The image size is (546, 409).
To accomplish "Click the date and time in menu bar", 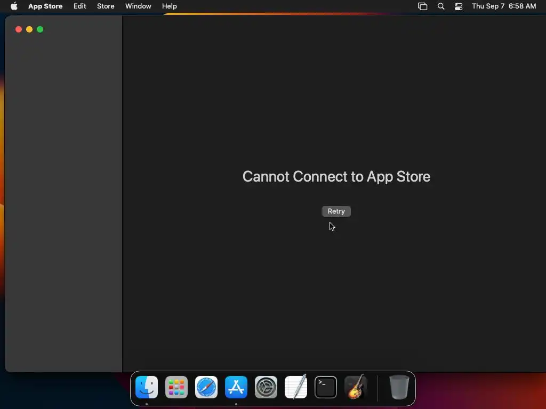I will click(x=504, y=6).
